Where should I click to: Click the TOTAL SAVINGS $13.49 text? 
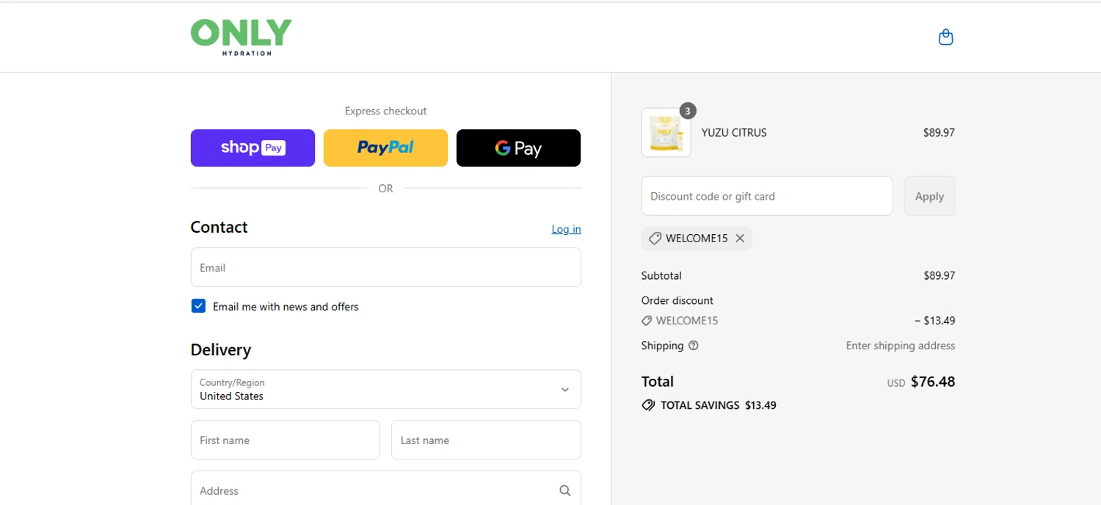point(719,405)
